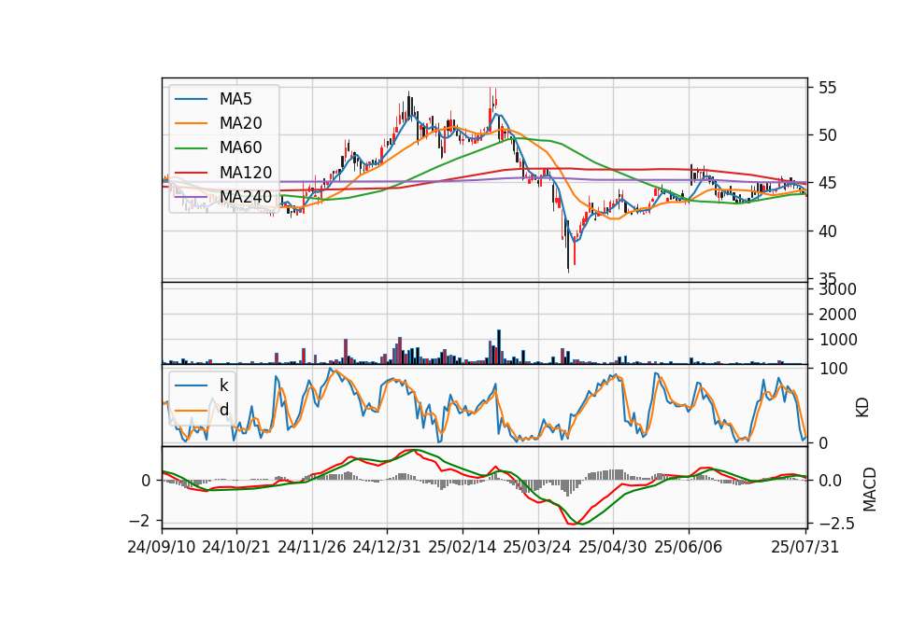The image size is (897, 644).
Task: Click the -2 MACD left axis label
Action: point(139,521)
